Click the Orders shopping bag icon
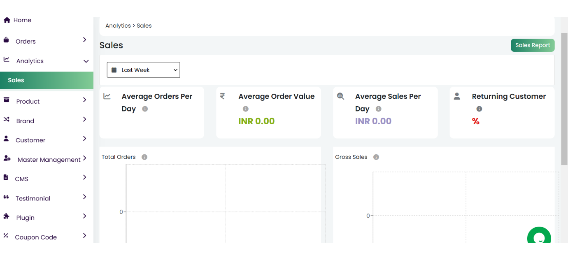The width and height of the screenshot is (568, 272). pos(6,40)
